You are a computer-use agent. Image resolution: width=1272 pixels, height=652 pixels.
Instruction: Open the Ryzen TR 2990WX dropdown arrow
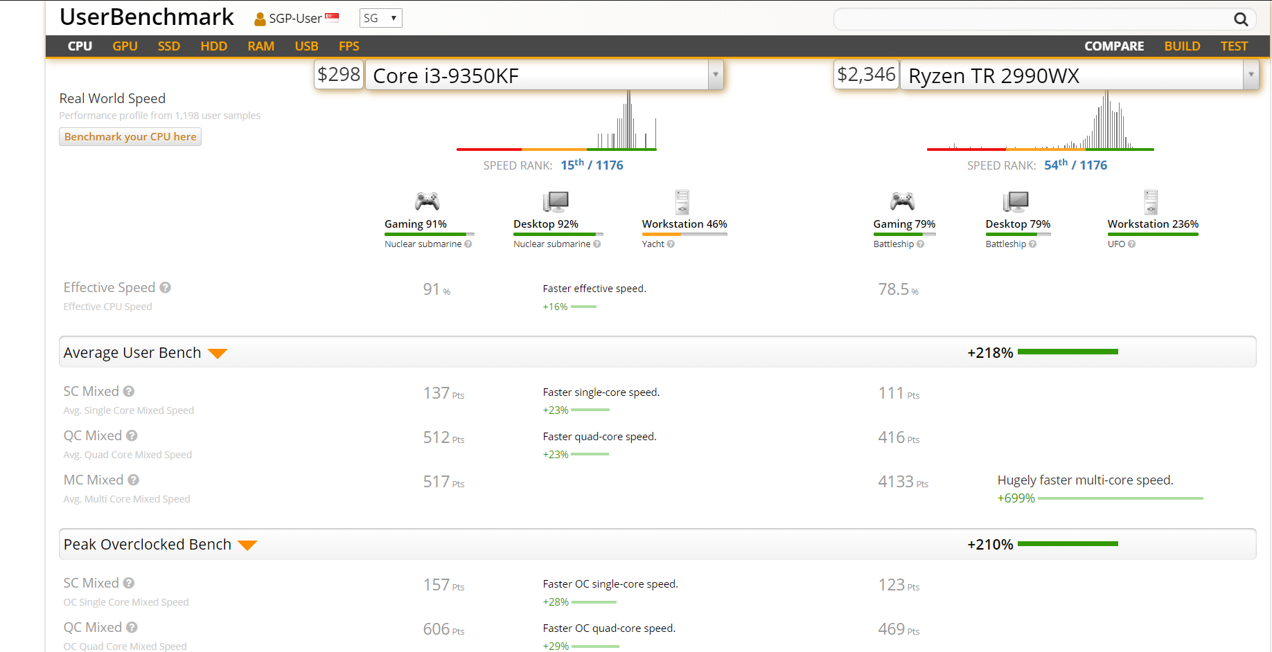(x=1251, y=75)
